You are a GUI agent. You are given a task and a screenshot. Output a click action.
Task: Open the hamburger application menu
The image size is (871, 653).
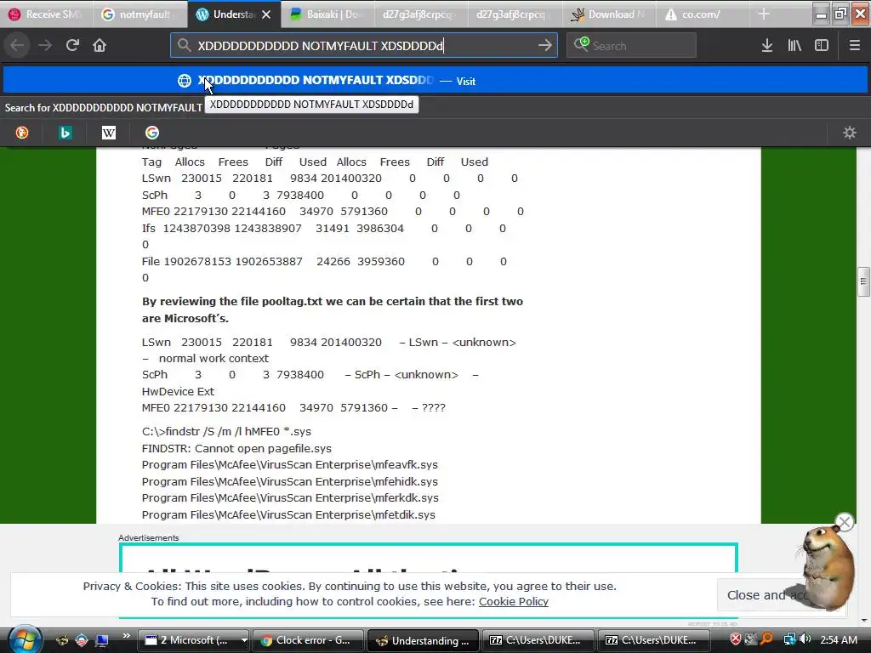click(x=855, y=46)
